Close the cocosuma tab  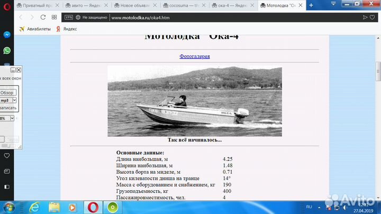(204, 5)
